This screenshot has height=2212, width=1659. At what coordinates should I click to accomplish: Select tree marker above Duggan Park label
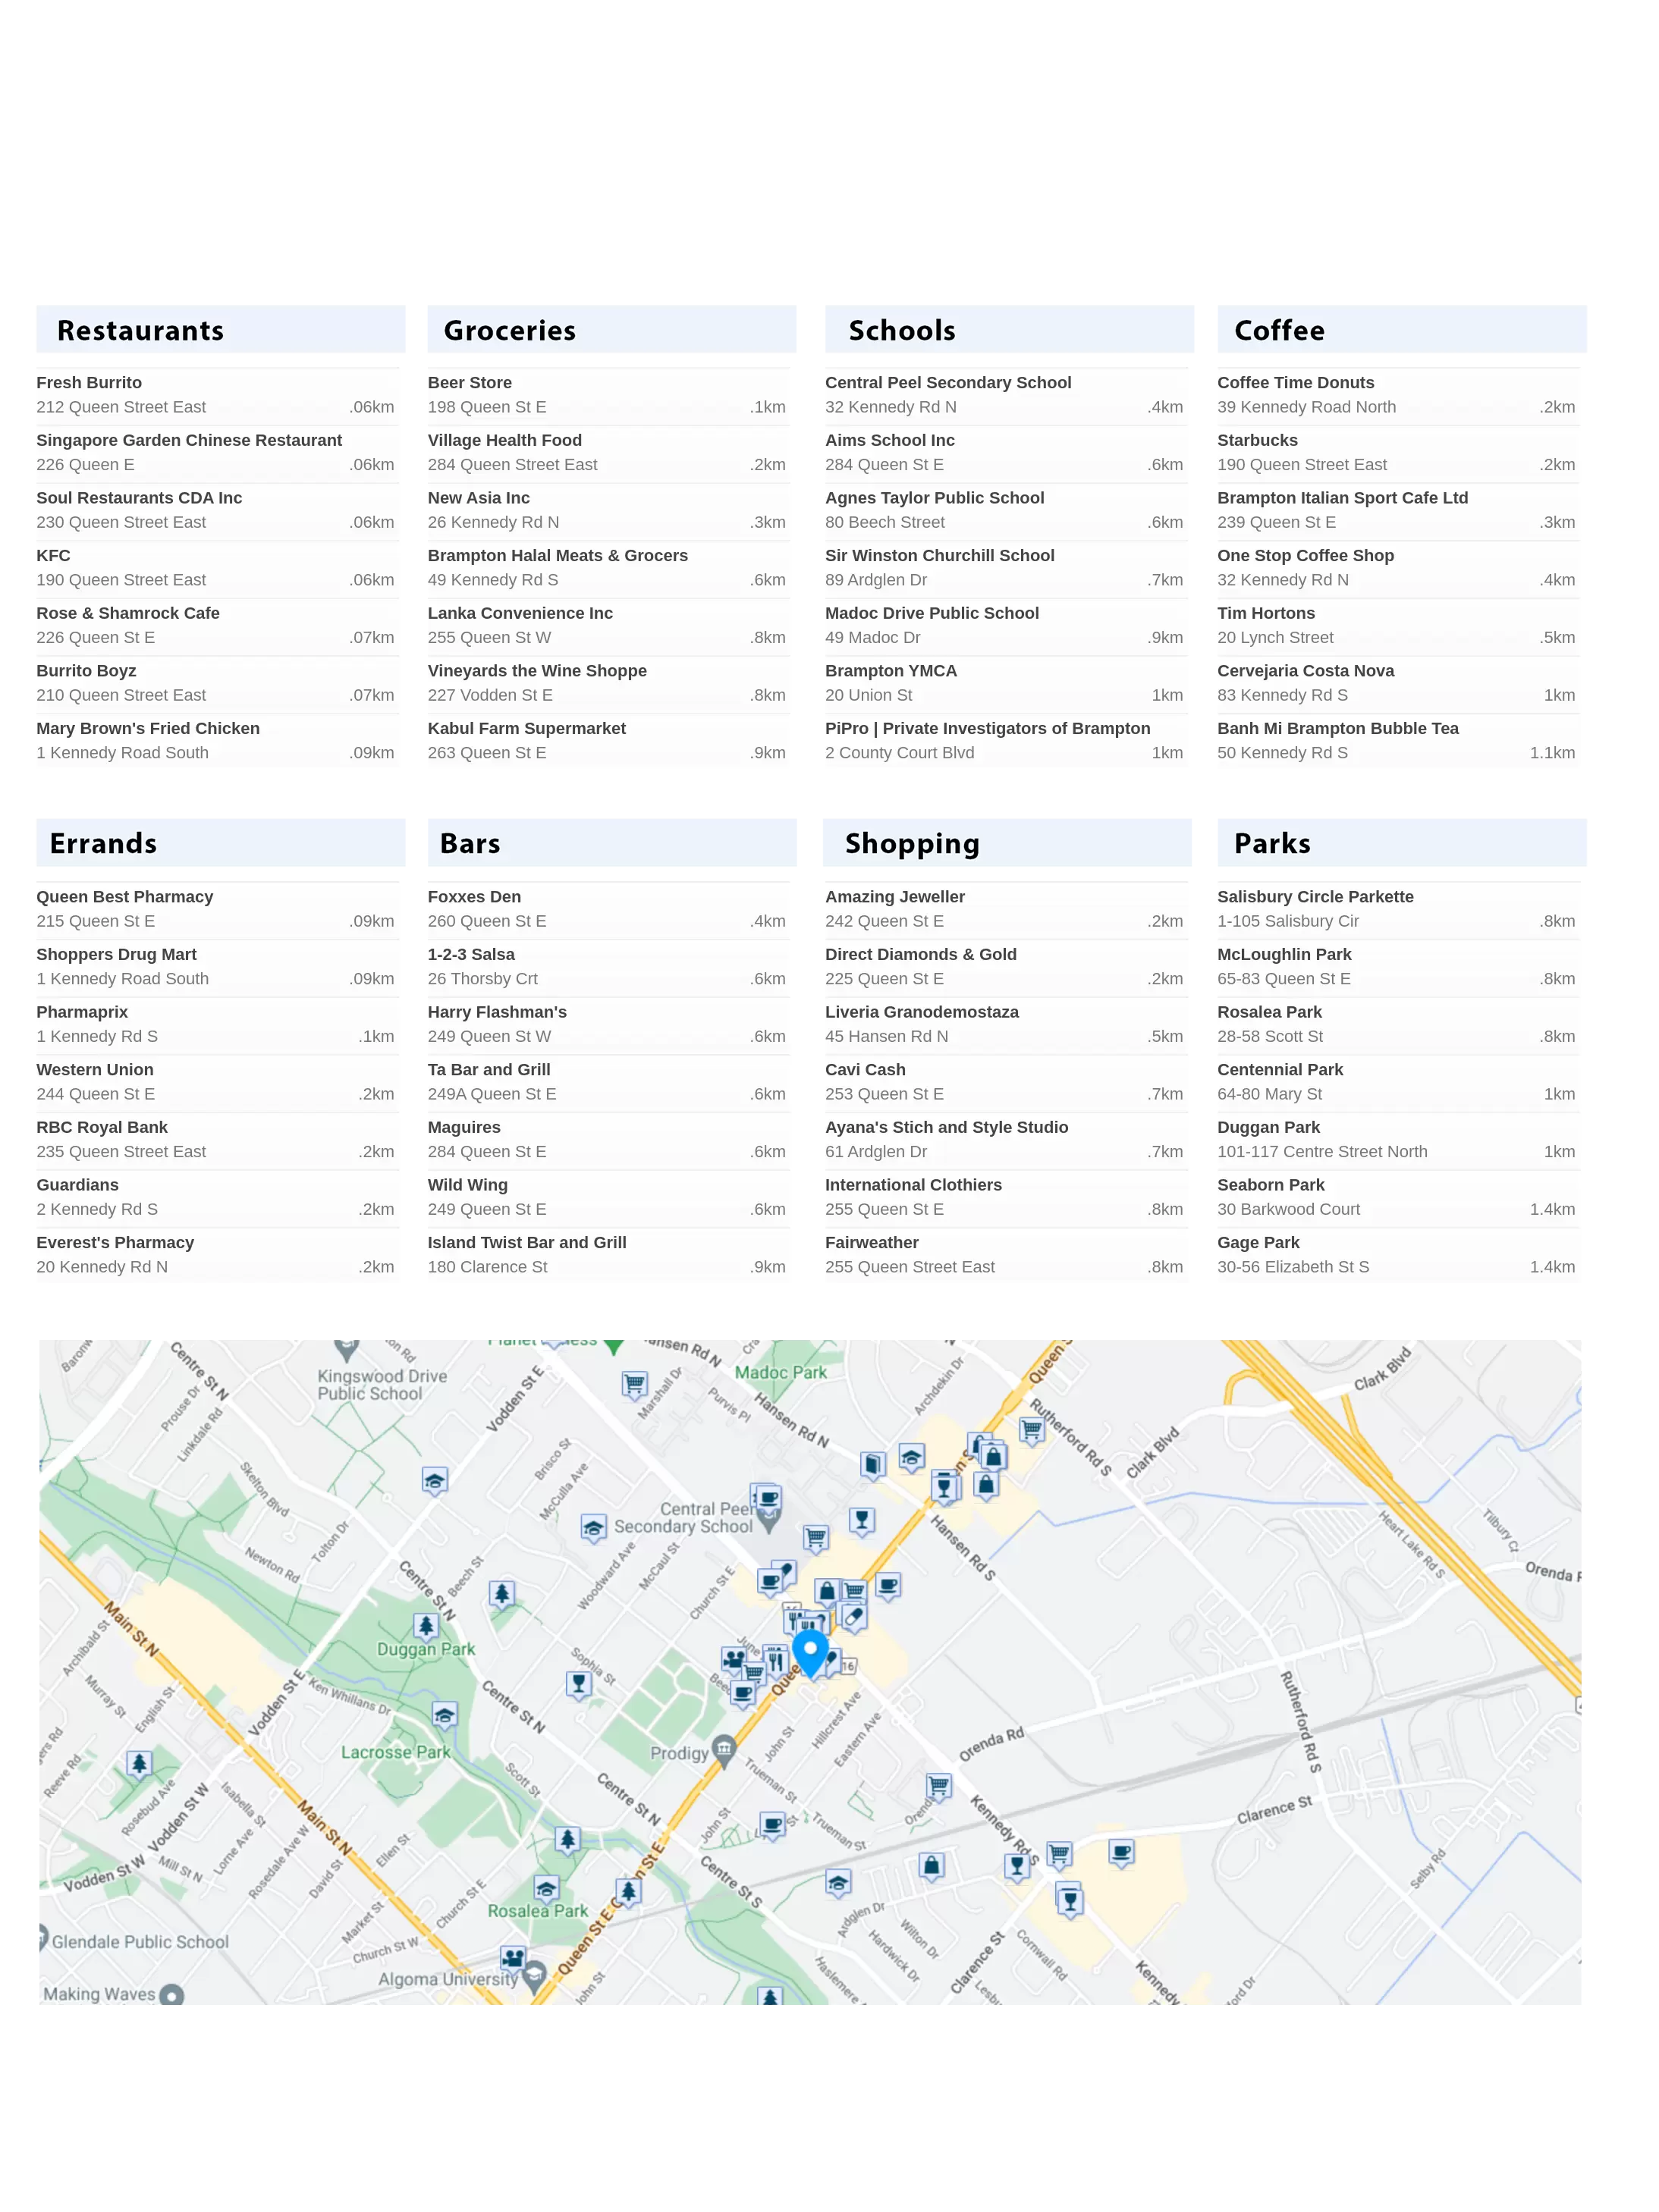426,1626
